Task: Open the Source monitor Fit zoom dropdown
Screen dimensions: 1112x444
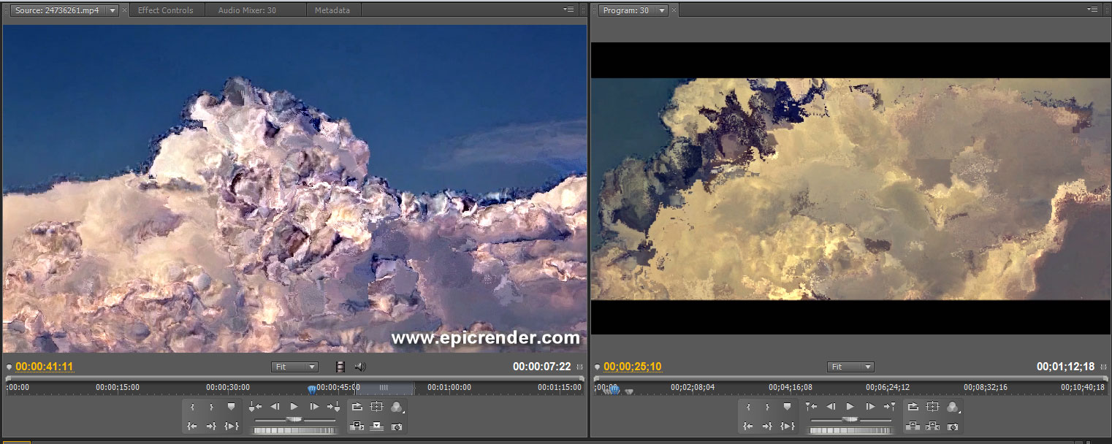Action: (x=294, y=367)
